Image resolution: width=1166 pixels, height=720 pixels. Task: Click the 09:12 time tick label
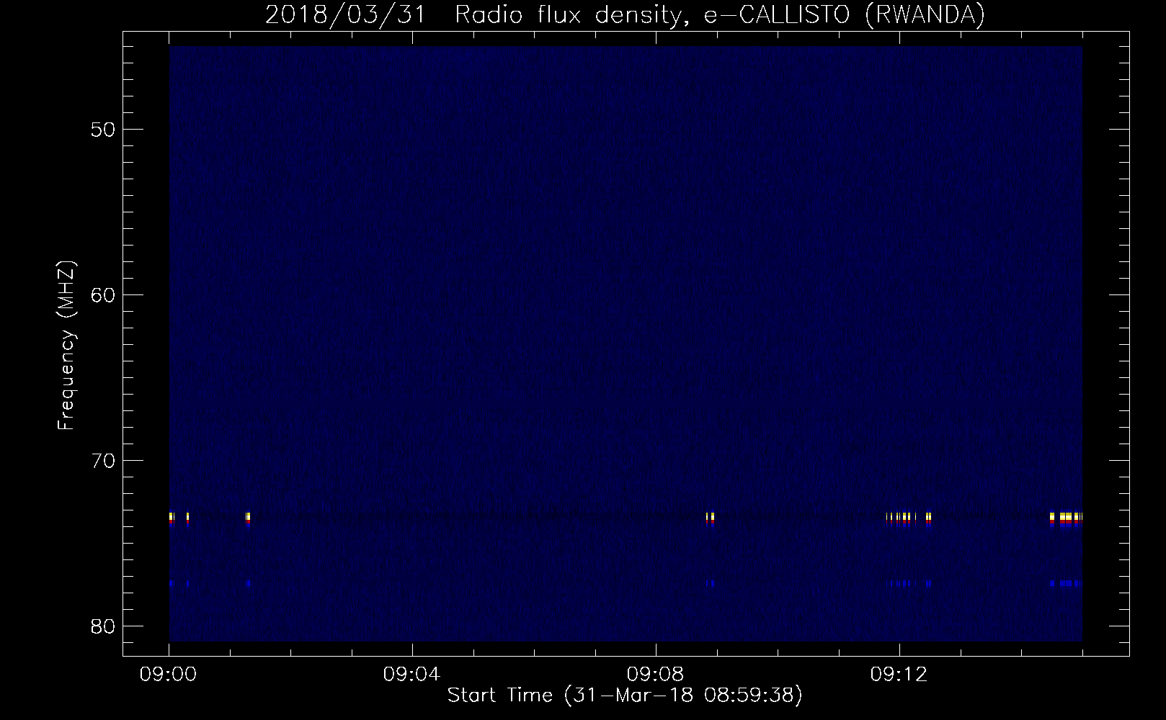[900, 675]
